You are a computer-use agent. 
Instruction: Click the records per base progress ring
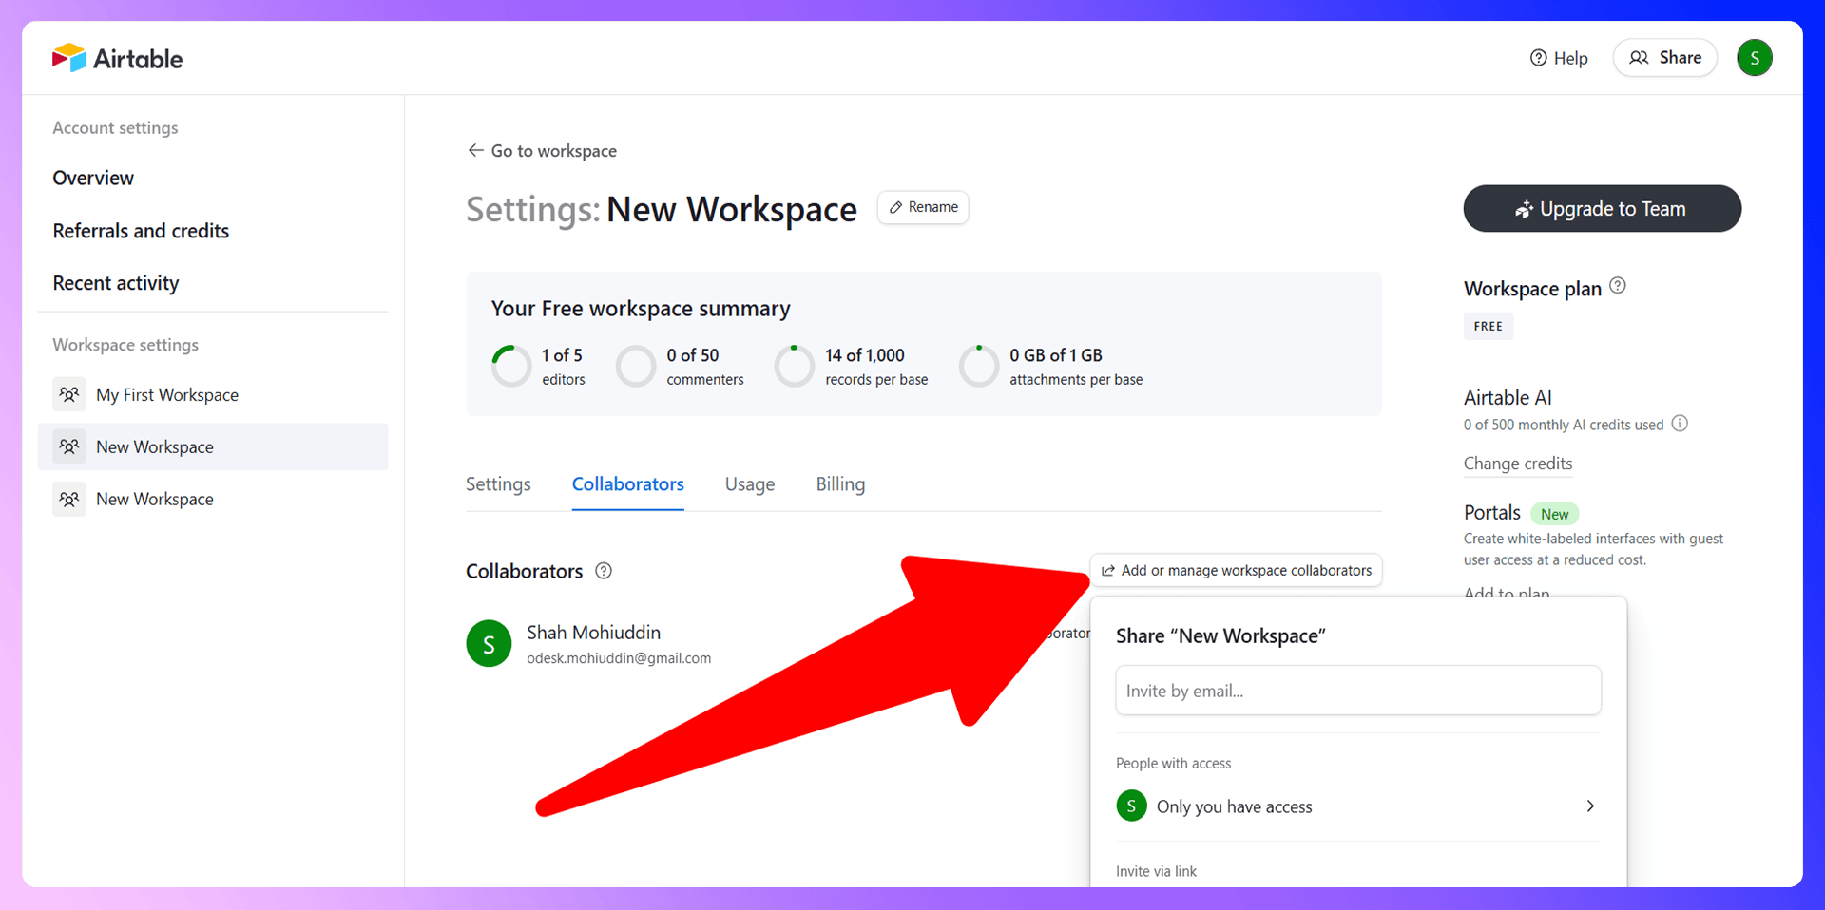coord(795,366)
